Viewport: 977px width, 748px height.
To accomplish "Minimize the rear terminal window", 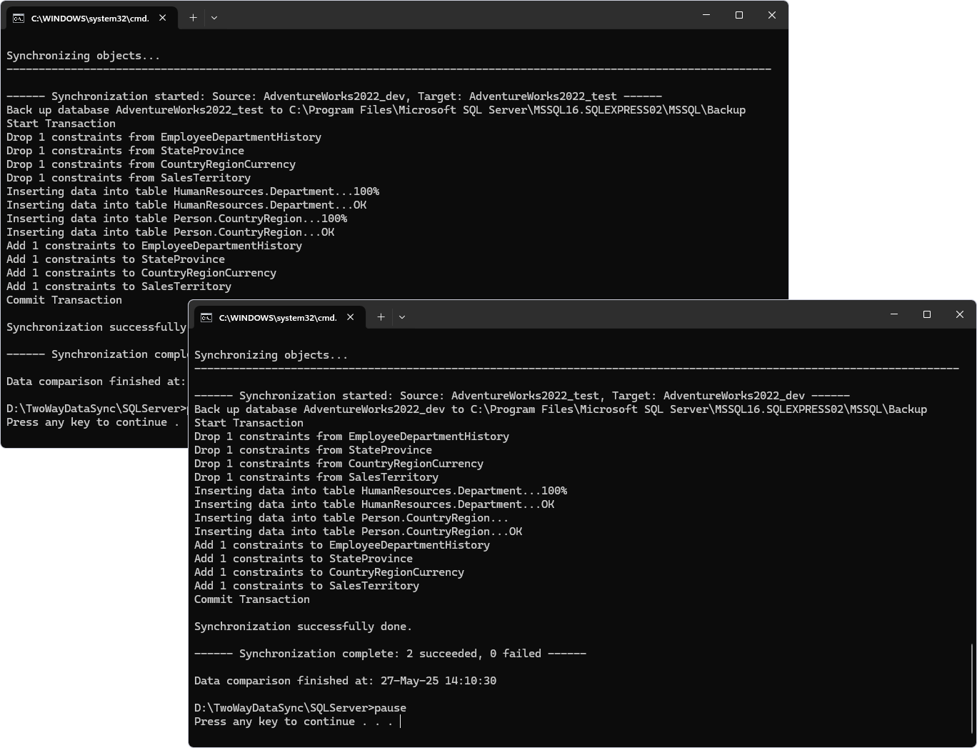I will 706,15.
